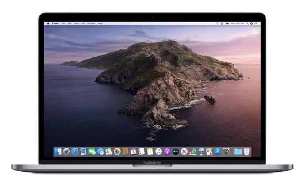Launch Safari compass icon in Dock

(x=75, y=152)
